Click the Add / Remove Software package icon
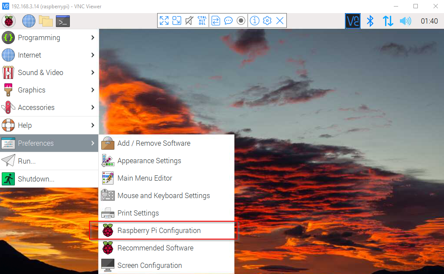 [x=107, y=143]
